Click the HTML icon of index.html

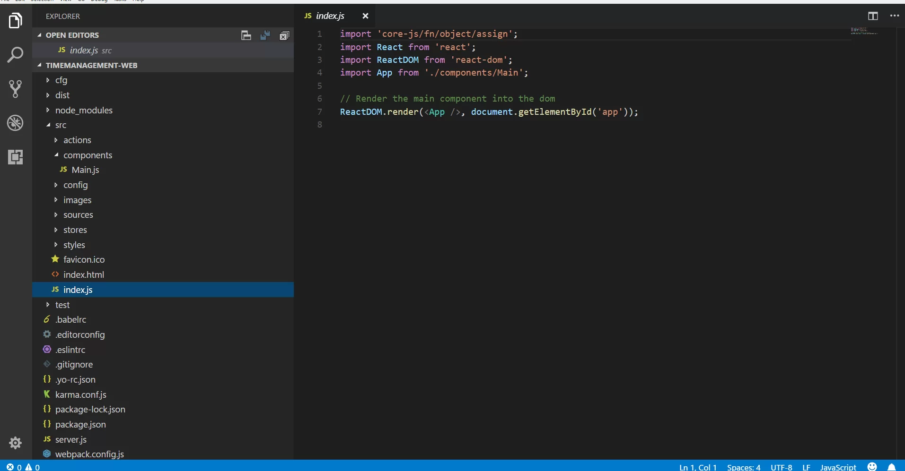click(55, 274)
